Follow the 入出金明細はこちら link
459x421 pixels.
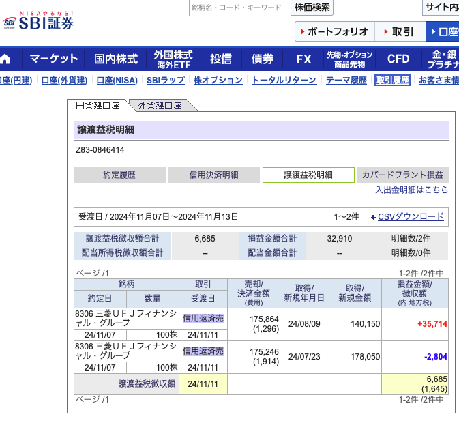412,190
